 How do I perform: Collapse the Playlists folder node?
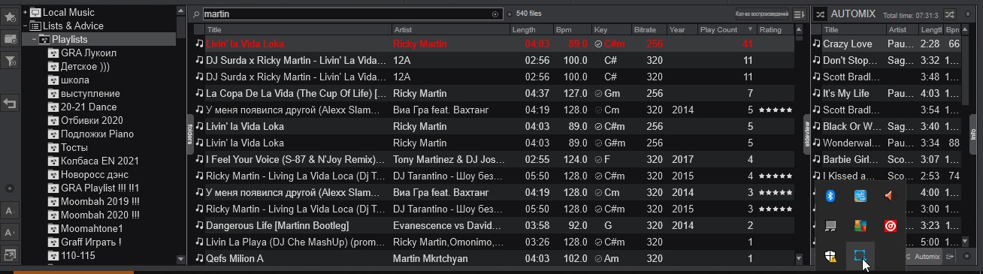pos(35,39)
